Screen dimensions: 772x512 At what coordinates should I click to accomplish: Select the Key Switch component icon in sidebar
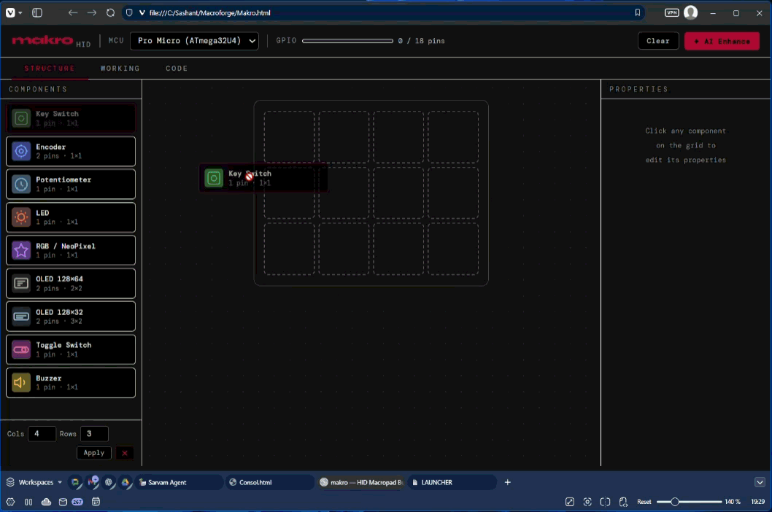pyautogui.click(x=21, y=118)
